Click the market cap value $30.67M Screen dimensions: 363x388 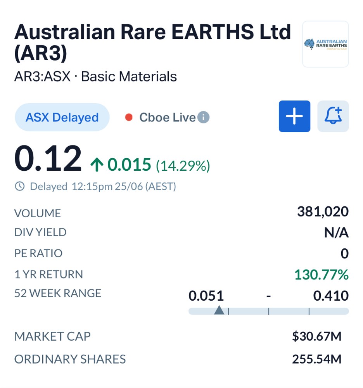click(317, 336)
